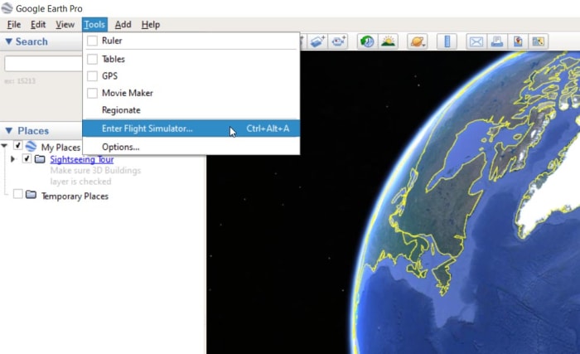Open the Sightseeing Tour link
The height and width of the screenshot is (354, 580).
pos(82,159)
